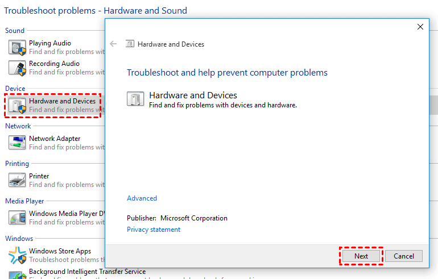Click the Recording Audio troubleshooter icon
The image size is (438, 279).
coord(18,68)
